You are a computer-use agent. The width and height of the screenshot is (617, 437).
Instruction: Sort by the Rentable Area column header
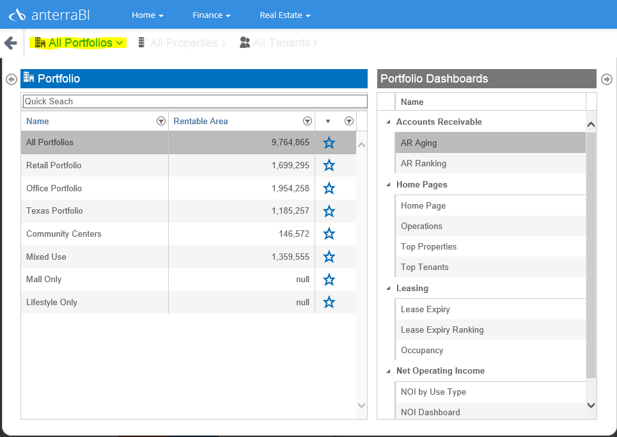coord(201,122)
